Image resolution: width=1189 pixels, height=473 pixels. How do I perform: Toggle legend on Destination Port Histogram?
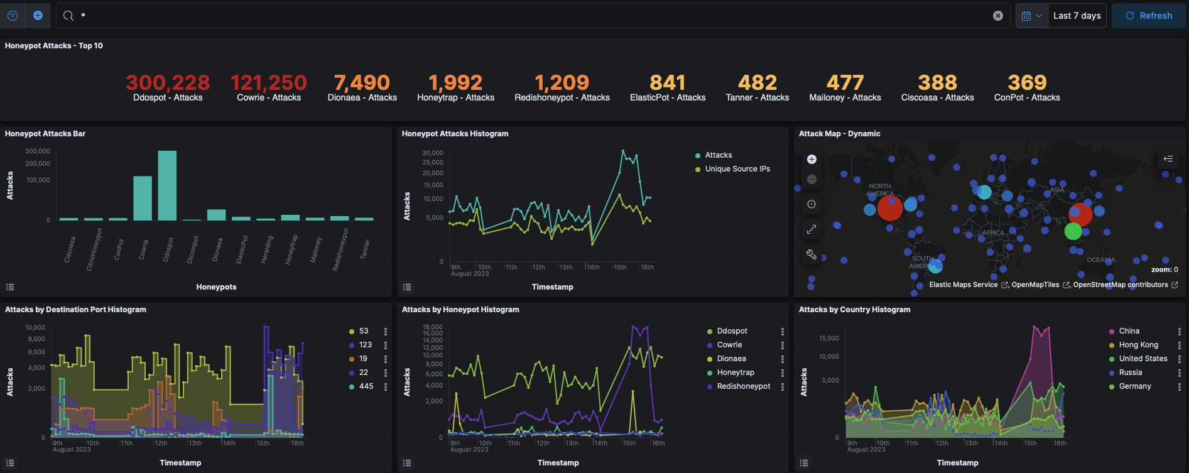click(x=10, y=463)
